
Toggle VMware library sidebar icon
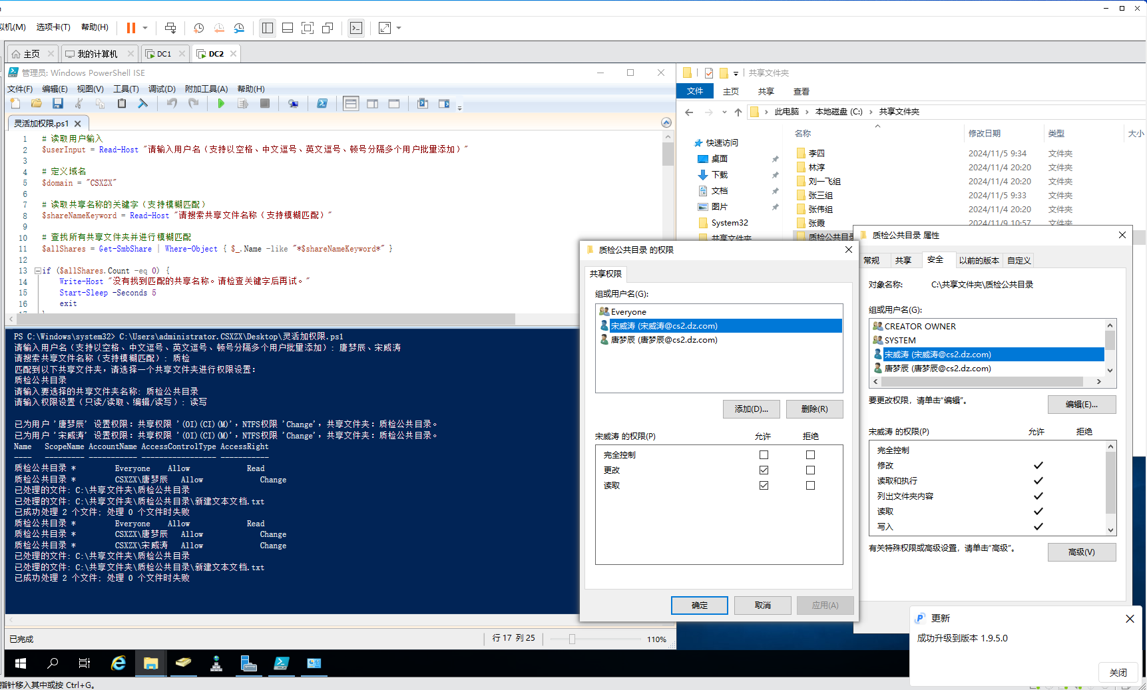coord(268,28)
